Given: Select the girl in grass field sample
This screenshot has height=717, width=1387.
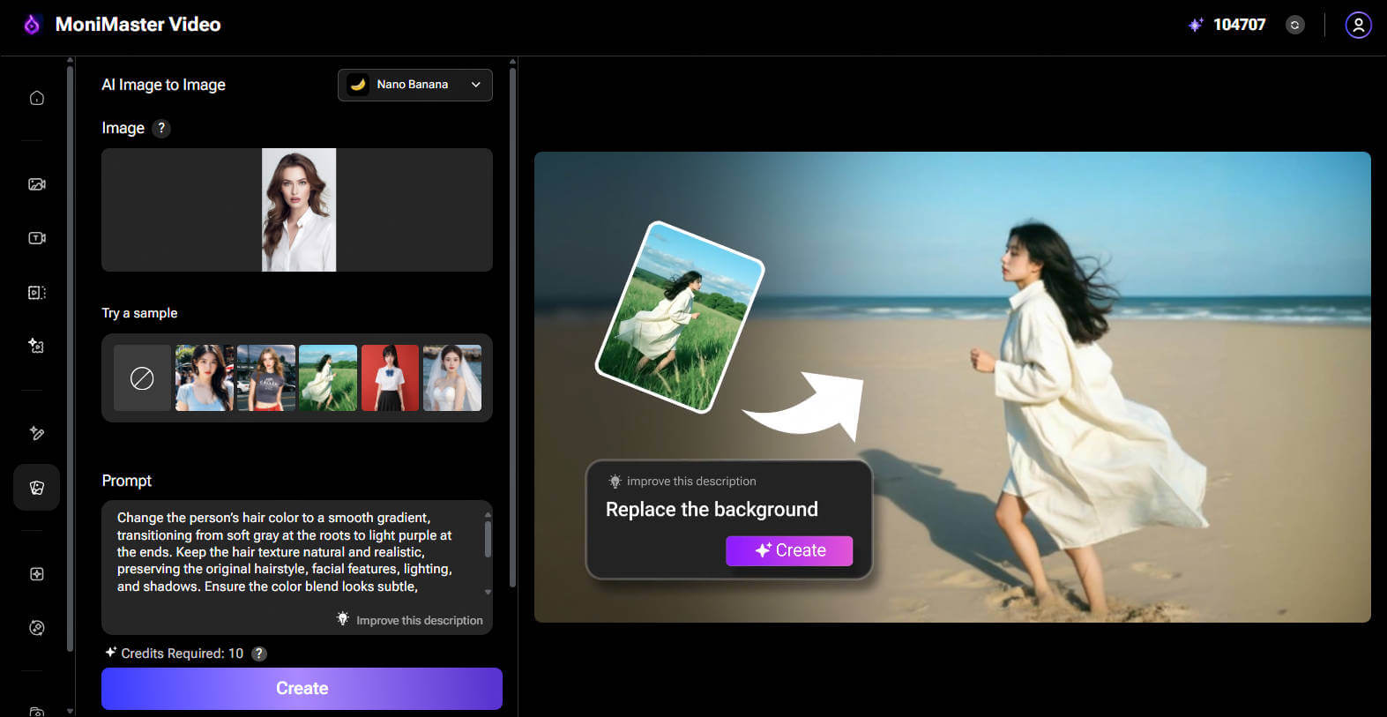Looking at the screenshot, I should 328,378.
